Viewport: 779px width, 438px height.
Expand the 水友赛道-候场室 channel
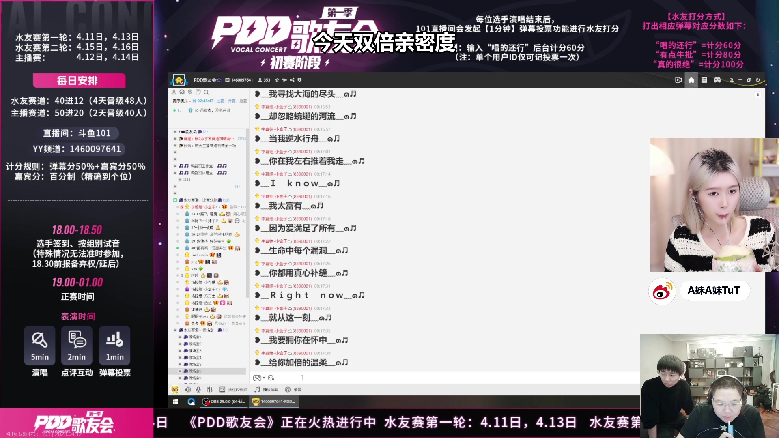(x=175, y=330)
